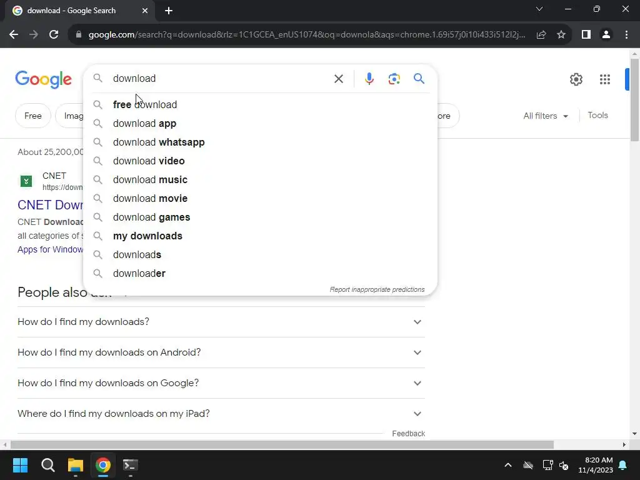Select 'downloads' suggestion
This screenshot has width=640, height=480.
tap(260, 255)
